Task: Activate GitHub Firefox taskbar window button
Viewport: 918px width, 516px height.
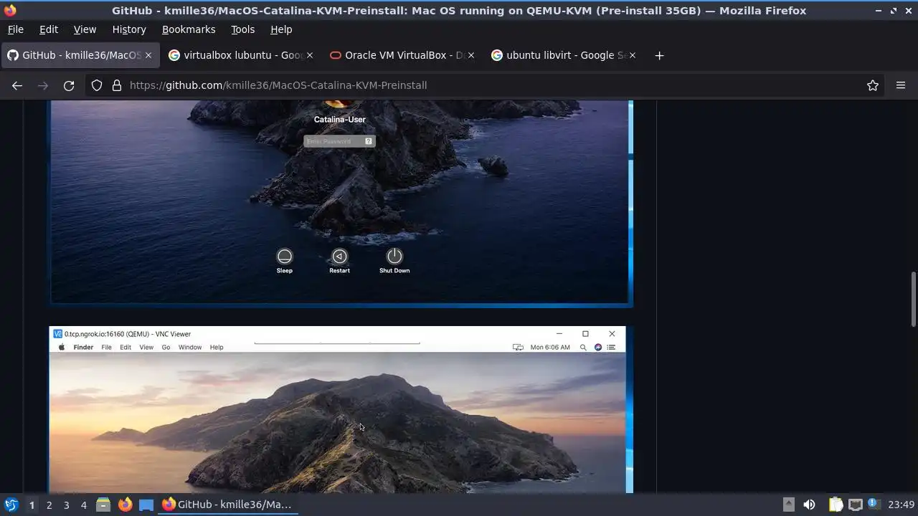Action: tap(227, 505)
